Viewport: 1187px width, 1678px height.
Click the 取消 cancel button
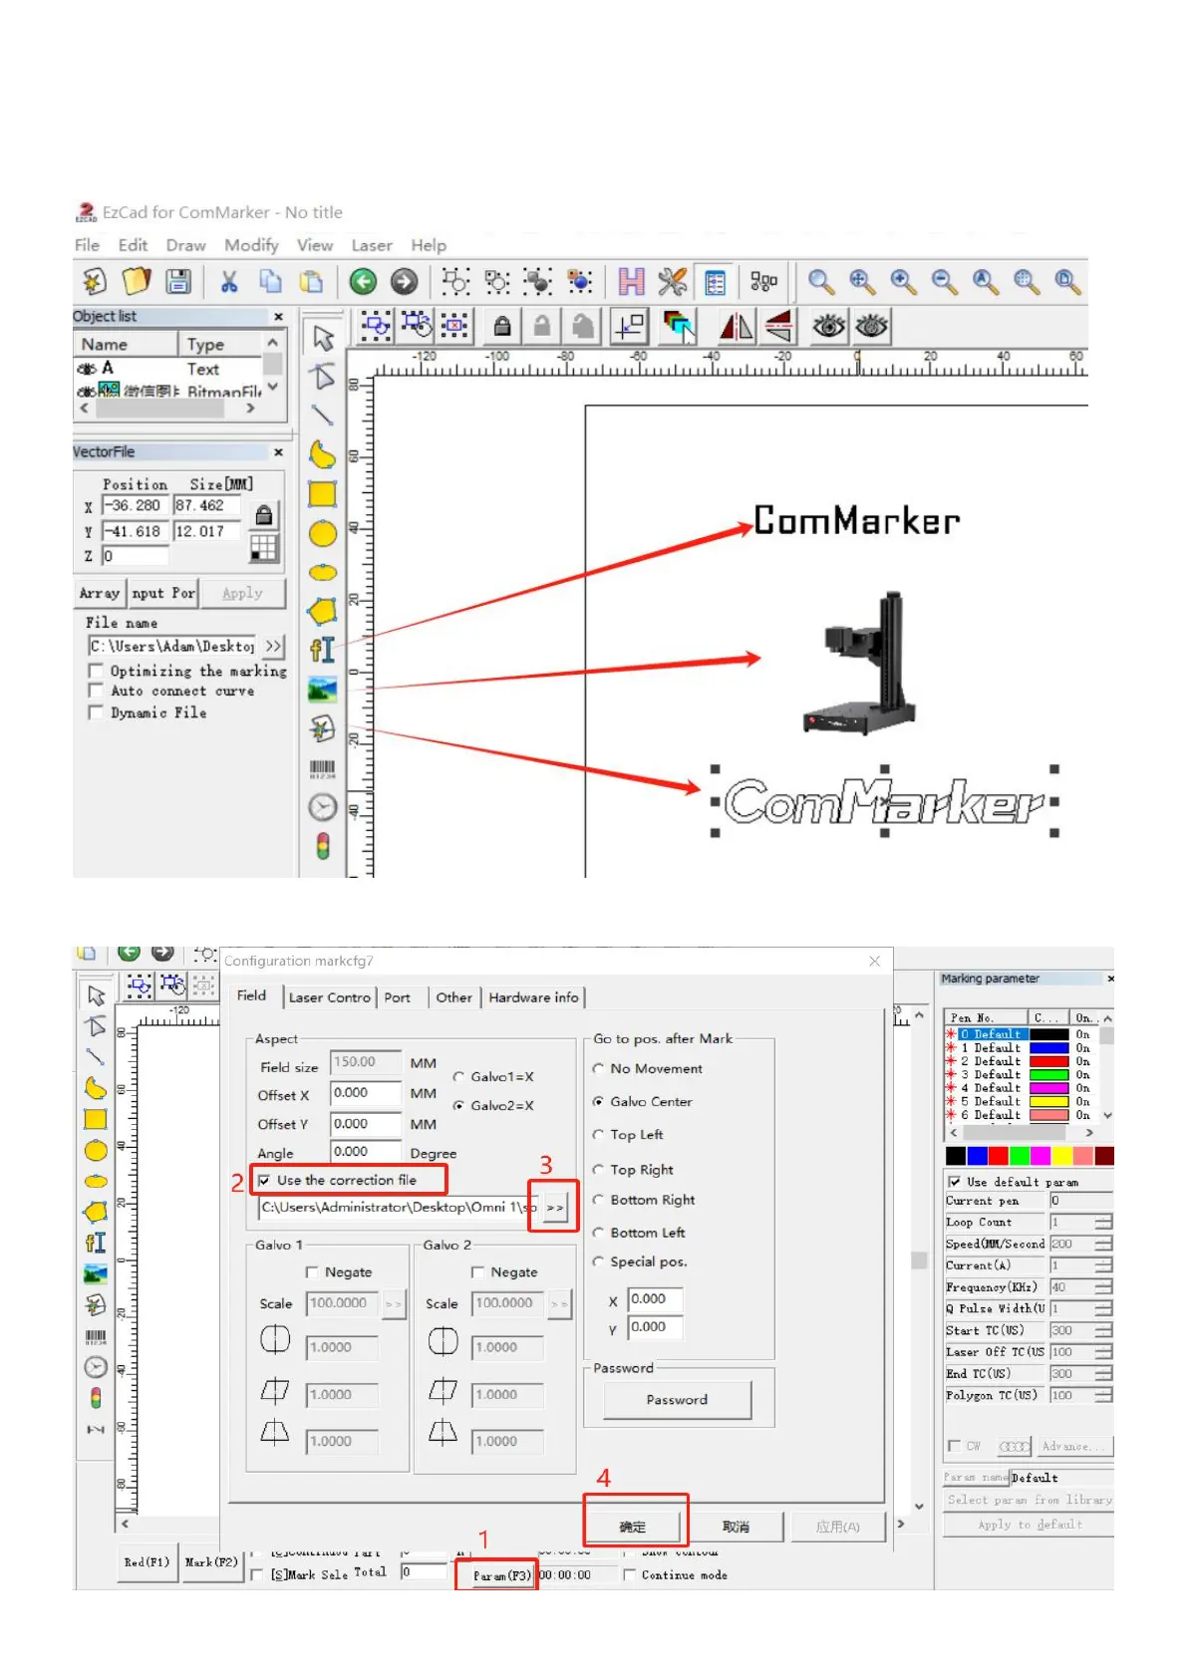(x=736, y=1527)
